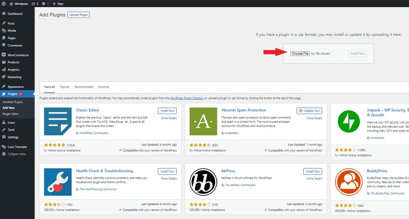Open The WordPress.org community author link

coord(98,189)
